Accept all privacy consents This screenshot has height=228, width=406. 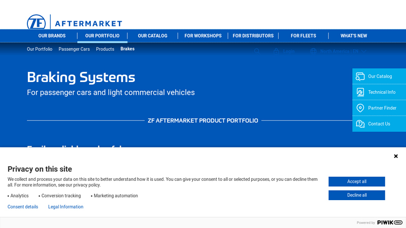[x=357, y=181]
